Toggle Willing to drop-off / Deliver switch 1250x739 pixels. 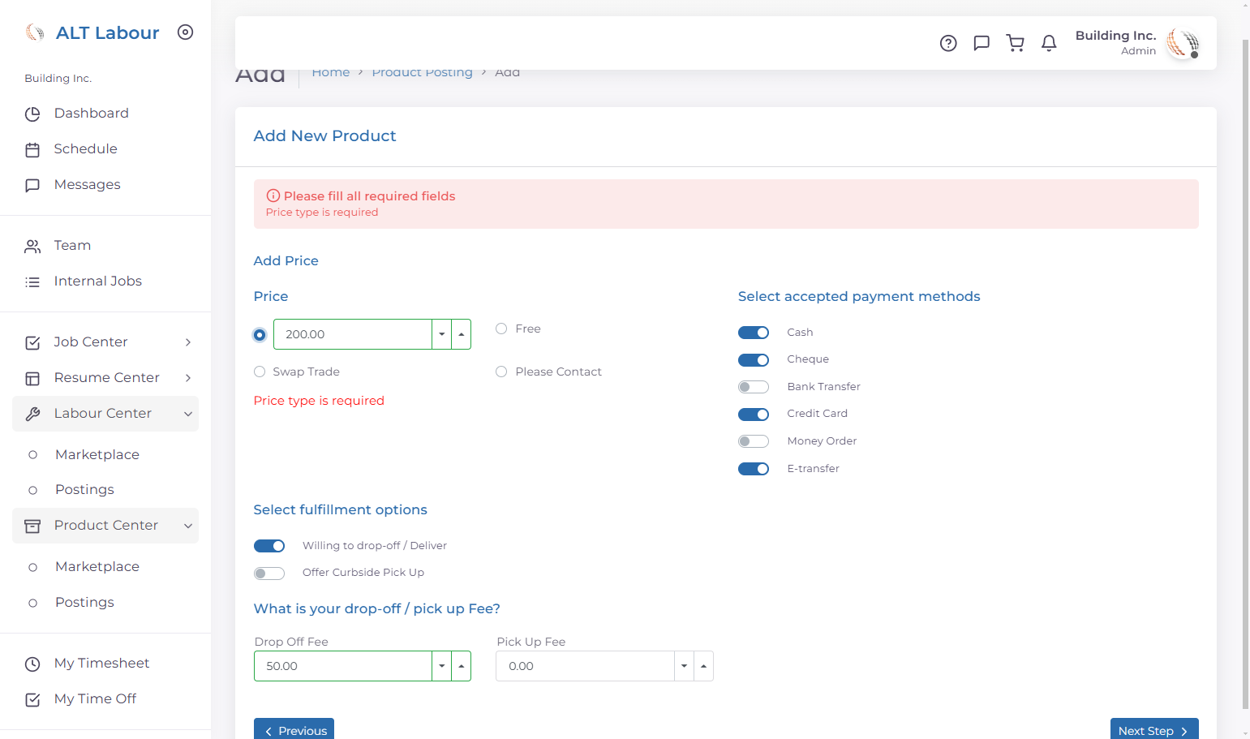[x=269, y=546]
